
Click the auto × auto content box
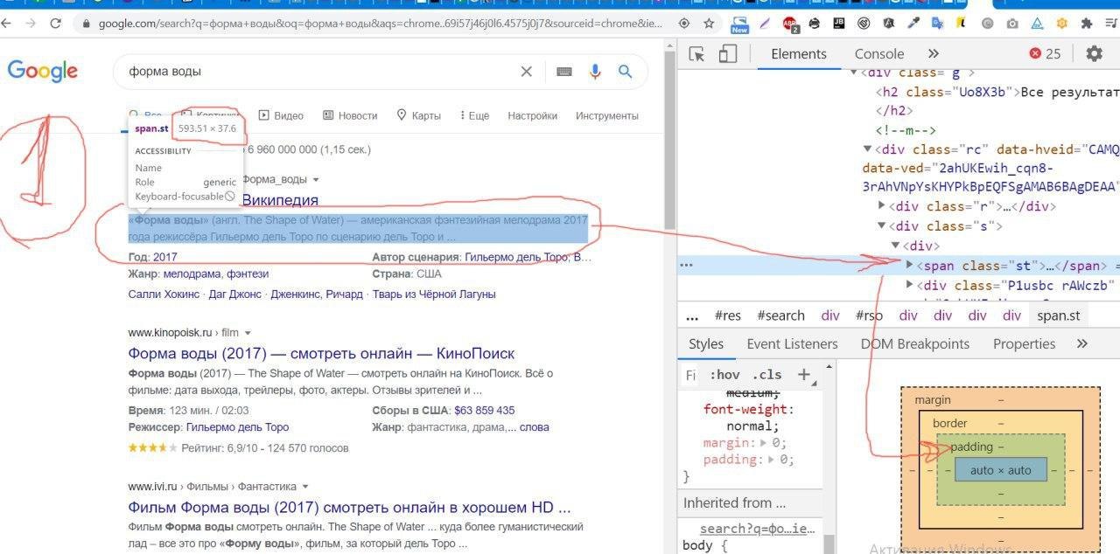coord(1000,470)
